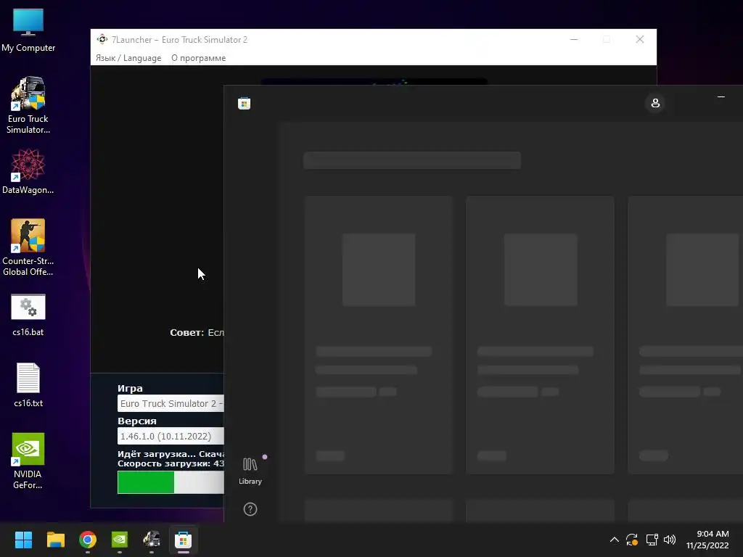This screenshot has height=557, width=743.
Task: Open My Computer desktop icon
Action: point(28,30)
